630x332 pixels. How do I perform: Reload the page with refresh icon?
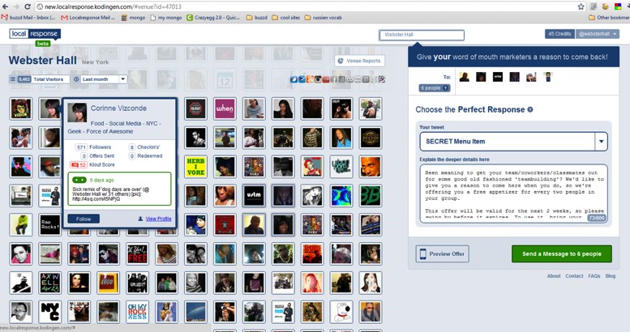pyautogui.click(x=28, y=6)
